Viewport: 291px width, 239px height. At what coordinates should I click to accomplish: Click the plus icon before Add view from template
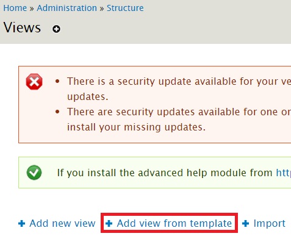point(109,223)
